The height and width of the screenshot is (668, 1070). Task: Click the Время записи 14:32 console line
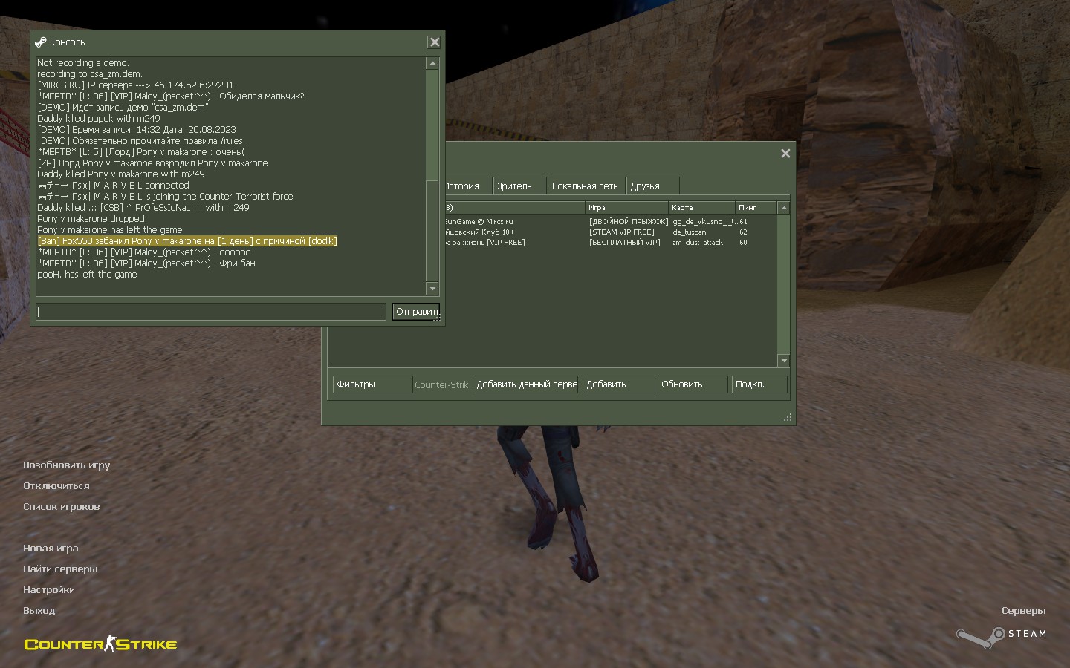137,130
